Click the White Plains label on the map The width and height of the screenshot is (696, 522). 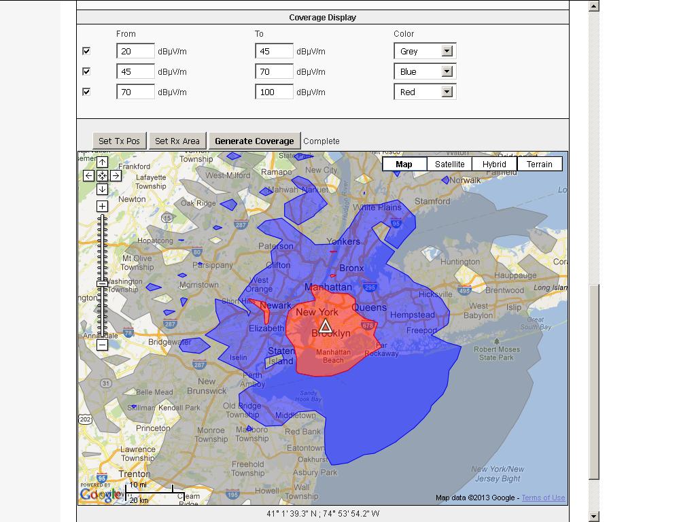click(377, 207)
